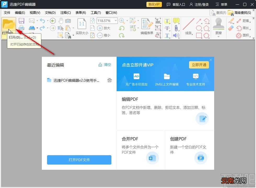
Task: Click the Open folder icon in toolbar
Action: click(x=9, y=24)
